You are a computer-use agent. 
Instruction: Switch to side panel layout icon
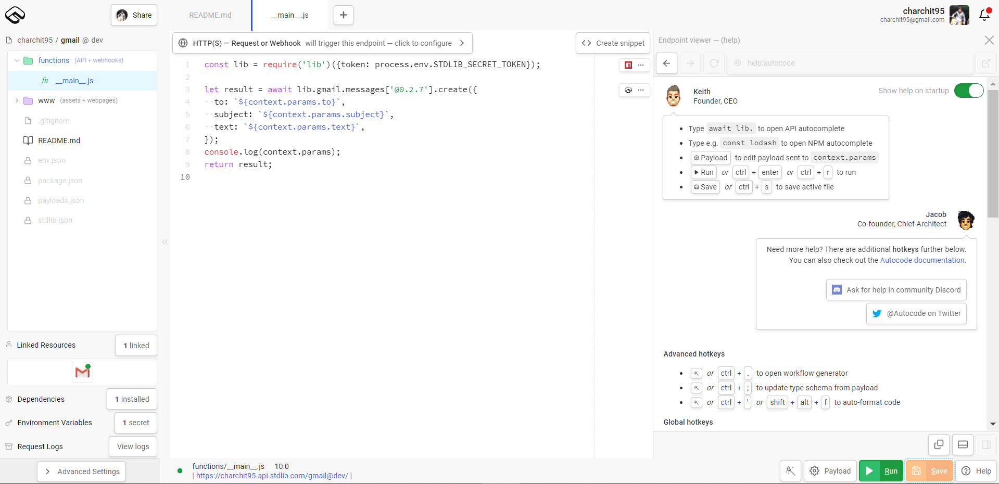986,444
